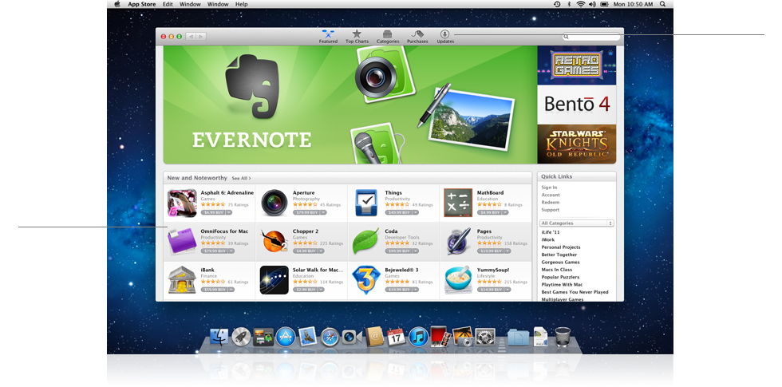Open the Bento 4 promo tile
This screenshot has height=387, width=782.
coord(576,105)
